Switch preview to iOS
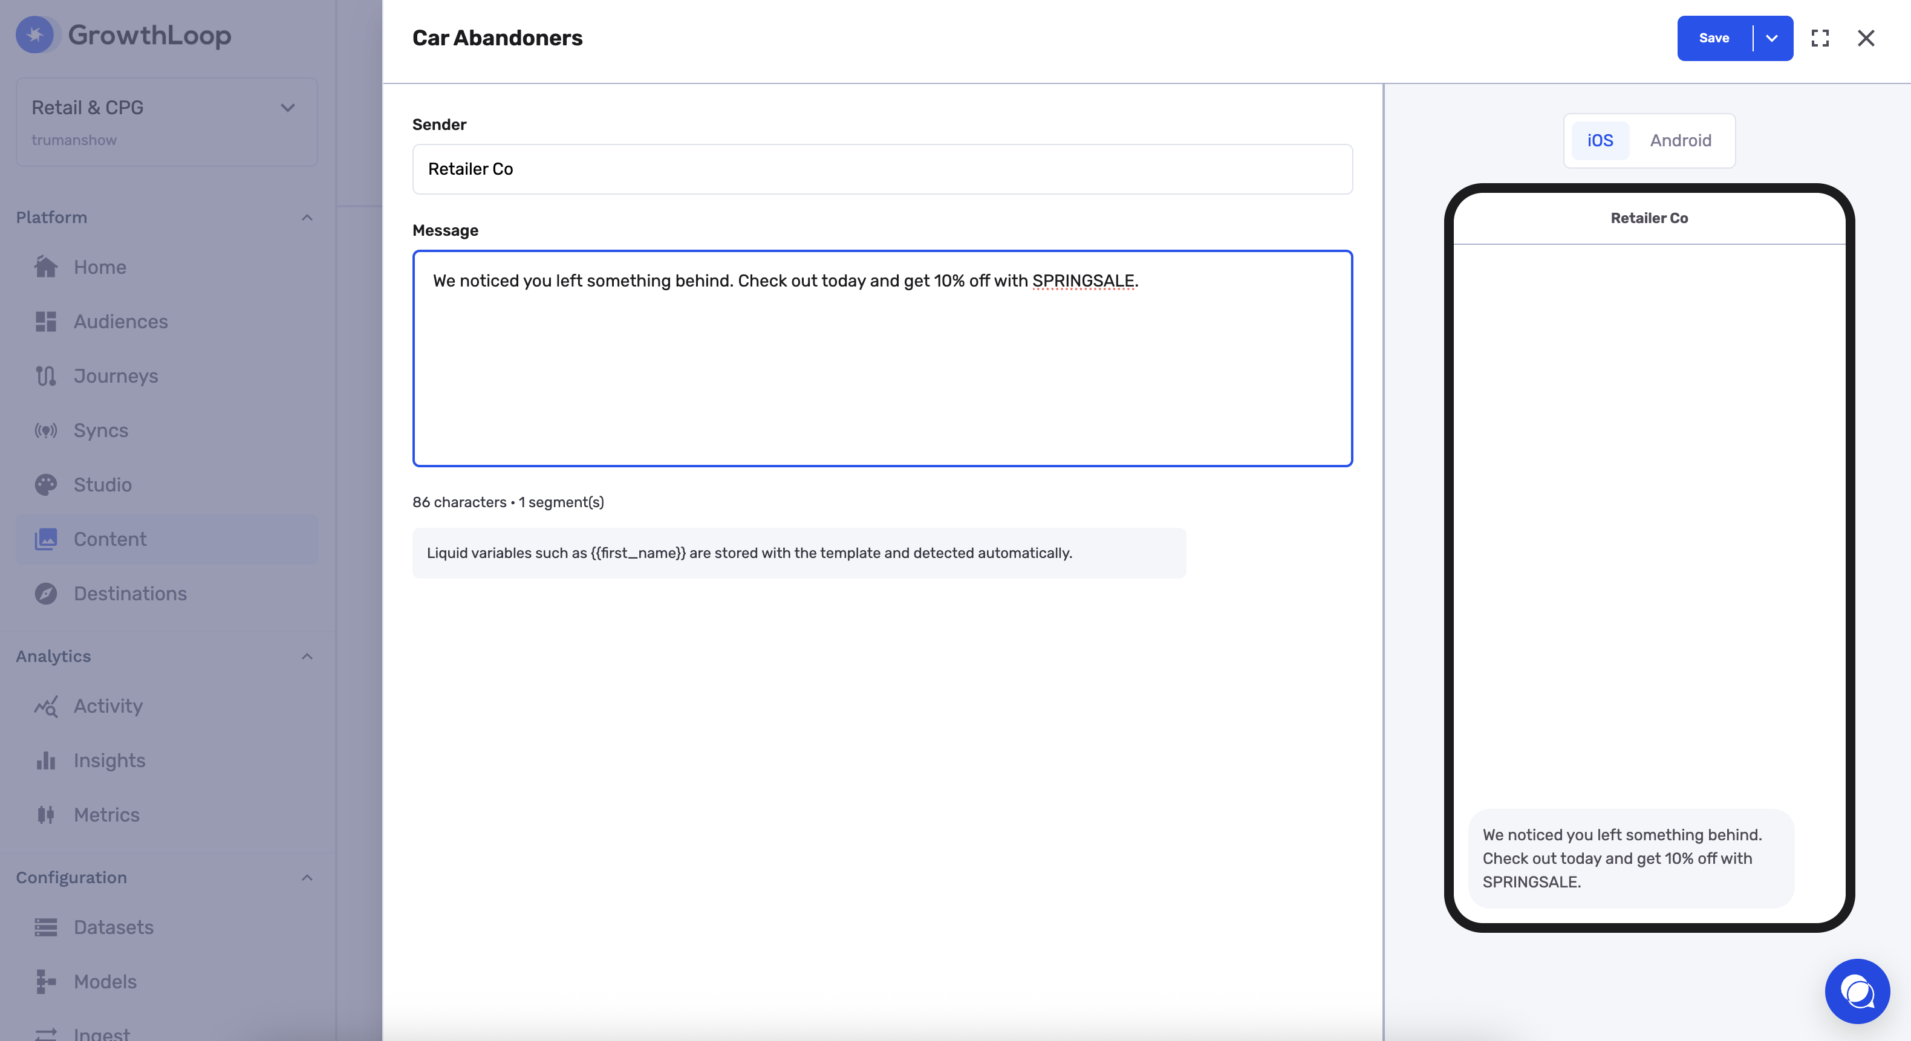1911x1041 pixels. pyautogui.click(x=1600, y=140)
